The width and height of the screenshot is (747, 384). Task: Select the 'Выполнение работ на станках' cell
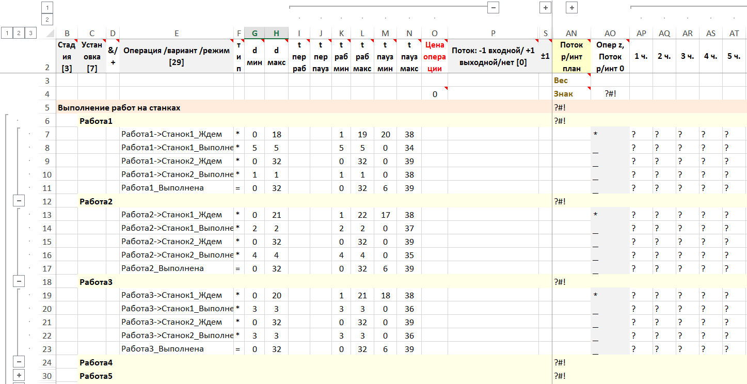coord(119,107)
